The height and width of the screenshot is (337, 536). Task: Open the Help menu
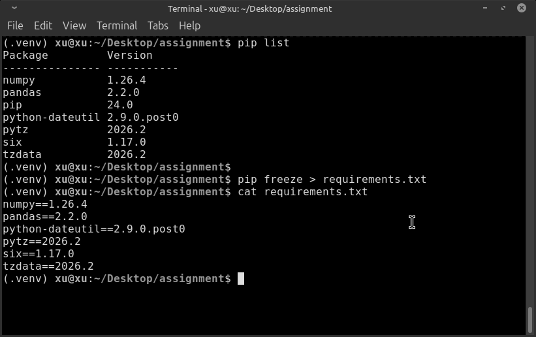(190, 25)
